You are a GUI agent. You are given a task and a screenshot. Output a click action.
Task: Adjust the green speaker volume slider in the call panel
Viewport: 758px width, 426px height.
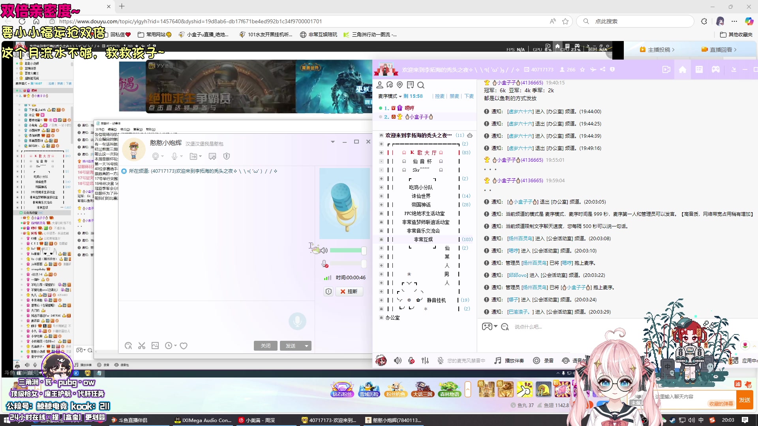click(x=347, y=250)
